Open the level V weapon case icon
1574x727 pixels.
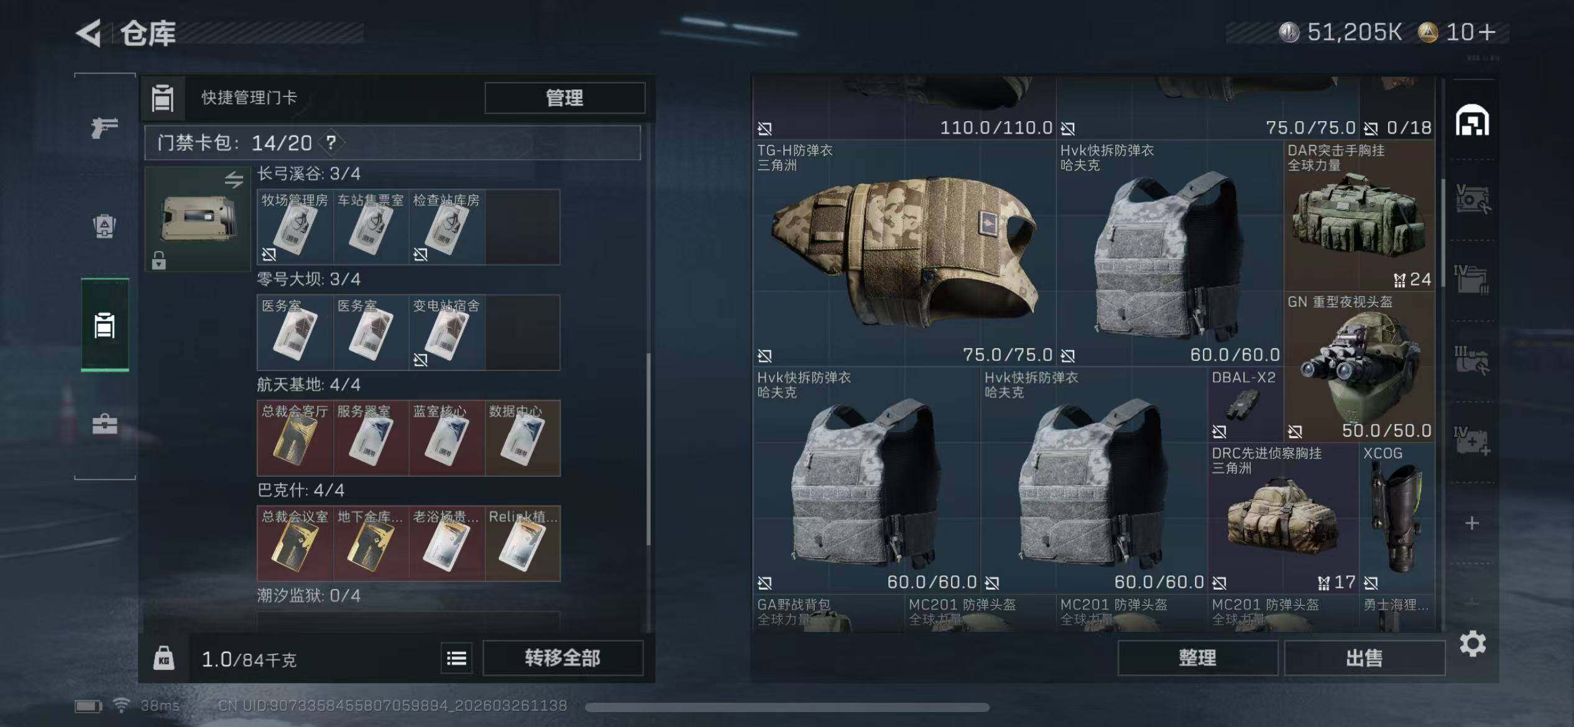click(x=1472, y=199)
